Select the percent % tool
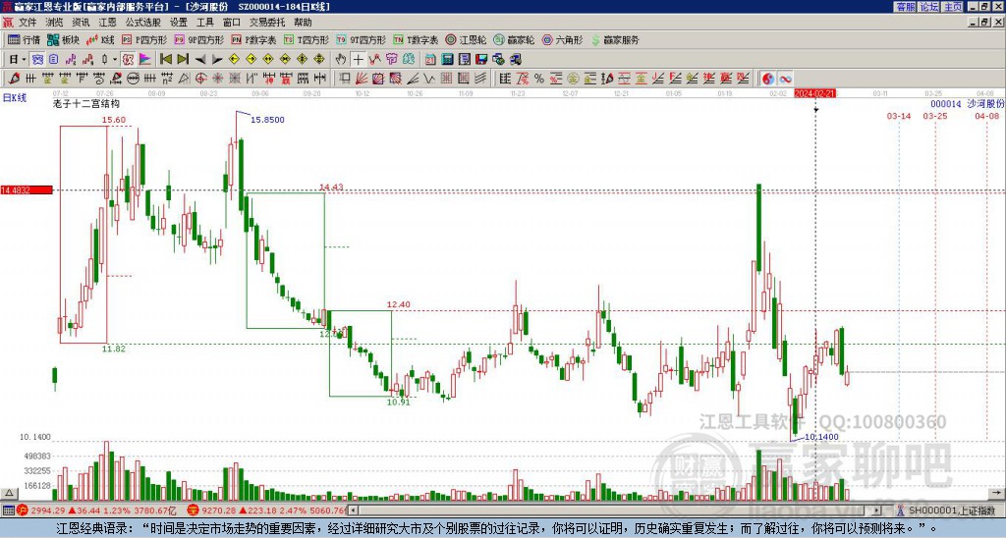This screenshot has height=538, width=1006. [539, 79]
